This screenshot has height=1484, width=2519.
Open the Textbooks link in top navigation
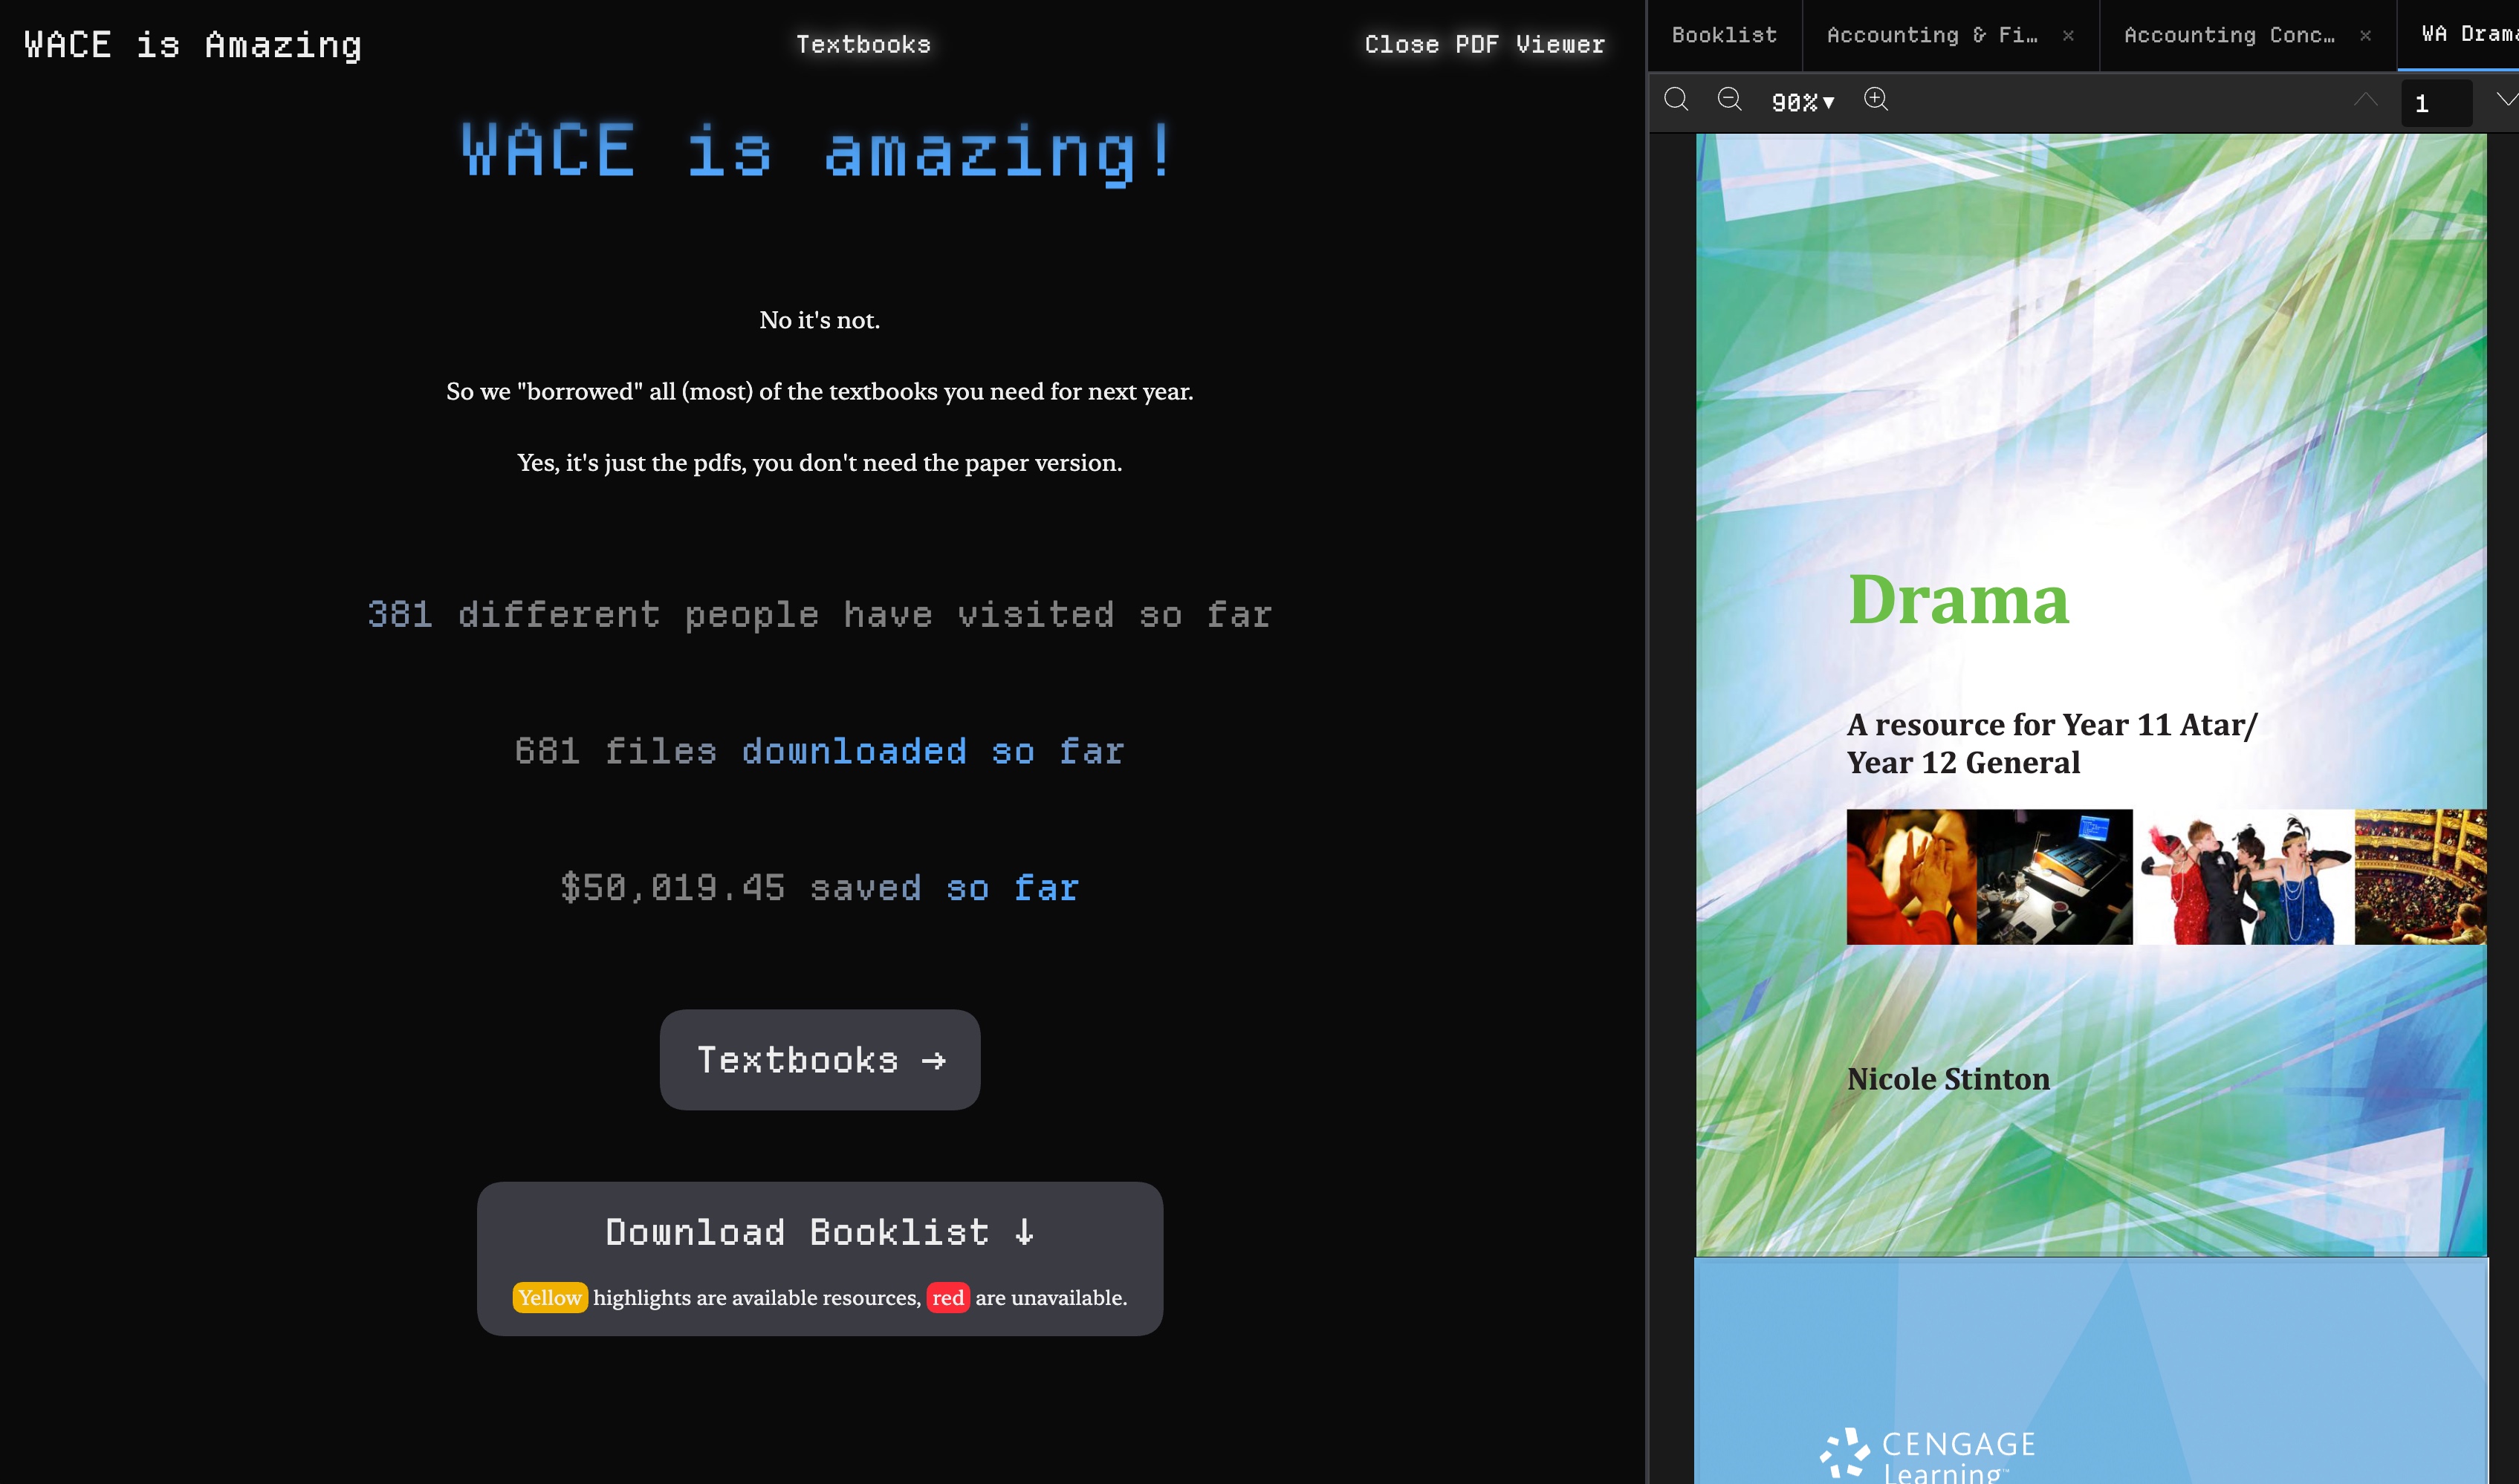(863, 44)
